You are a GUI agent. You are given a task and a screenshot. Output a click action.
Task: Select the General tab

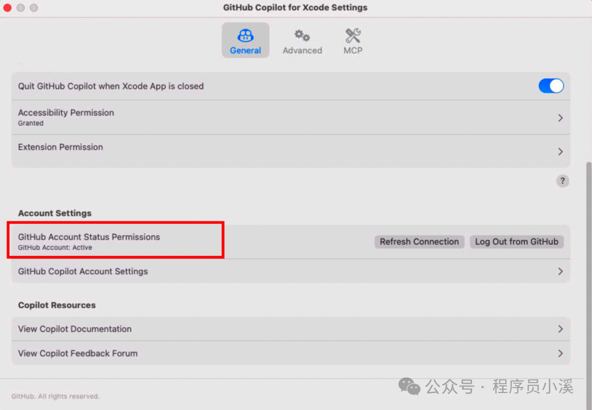246,41
